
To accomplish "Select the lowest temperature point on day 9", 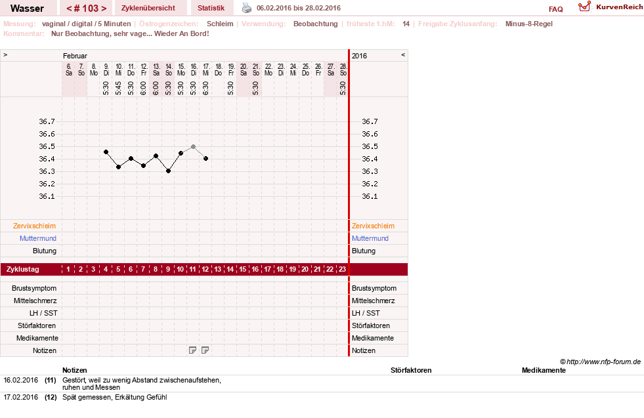I will pos(169,171).
